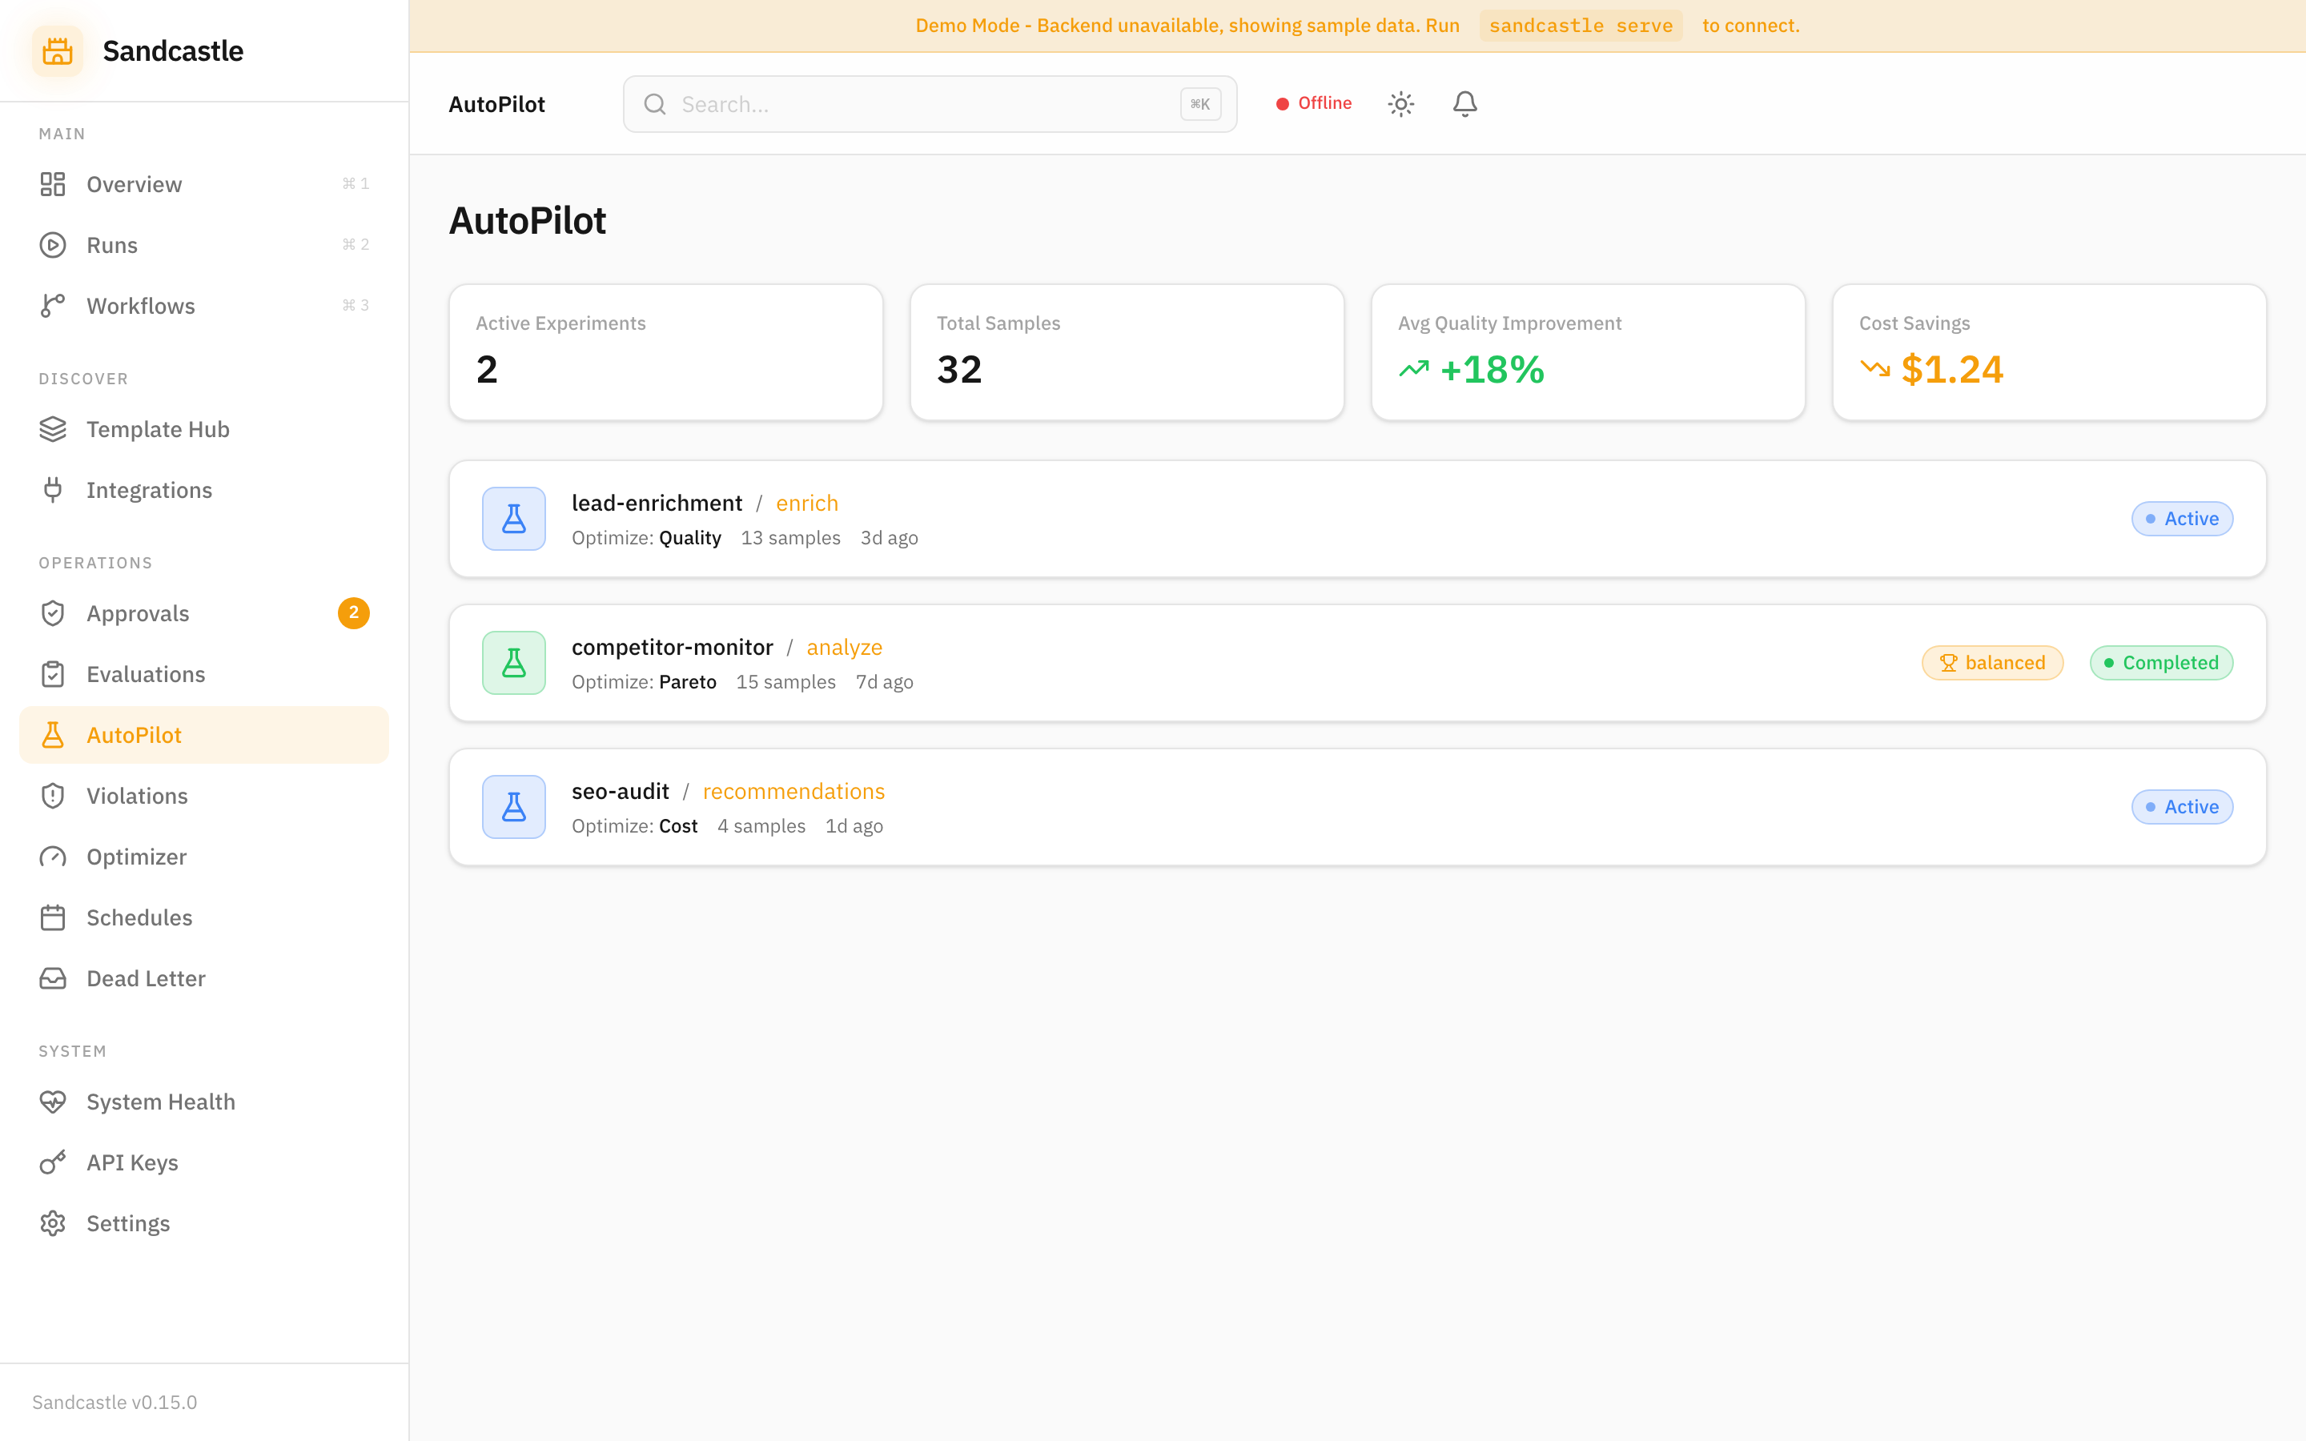Open the enrich link on lead-enrichment
The width and height of the screenshot is (2306, 1441).
[807, 502]
